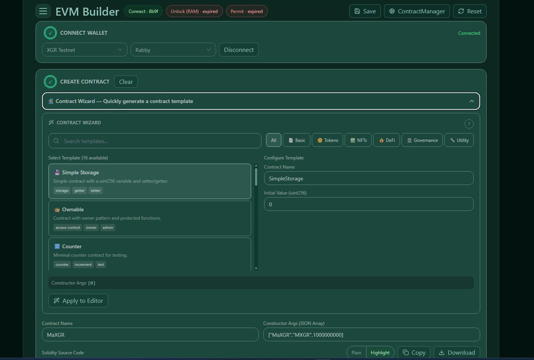This screenshot has width=534, height=360.
Task: Open ContractManager
Action: pos(417,11)
